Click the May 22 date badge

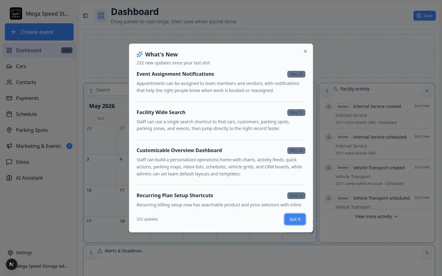(296, 196)
